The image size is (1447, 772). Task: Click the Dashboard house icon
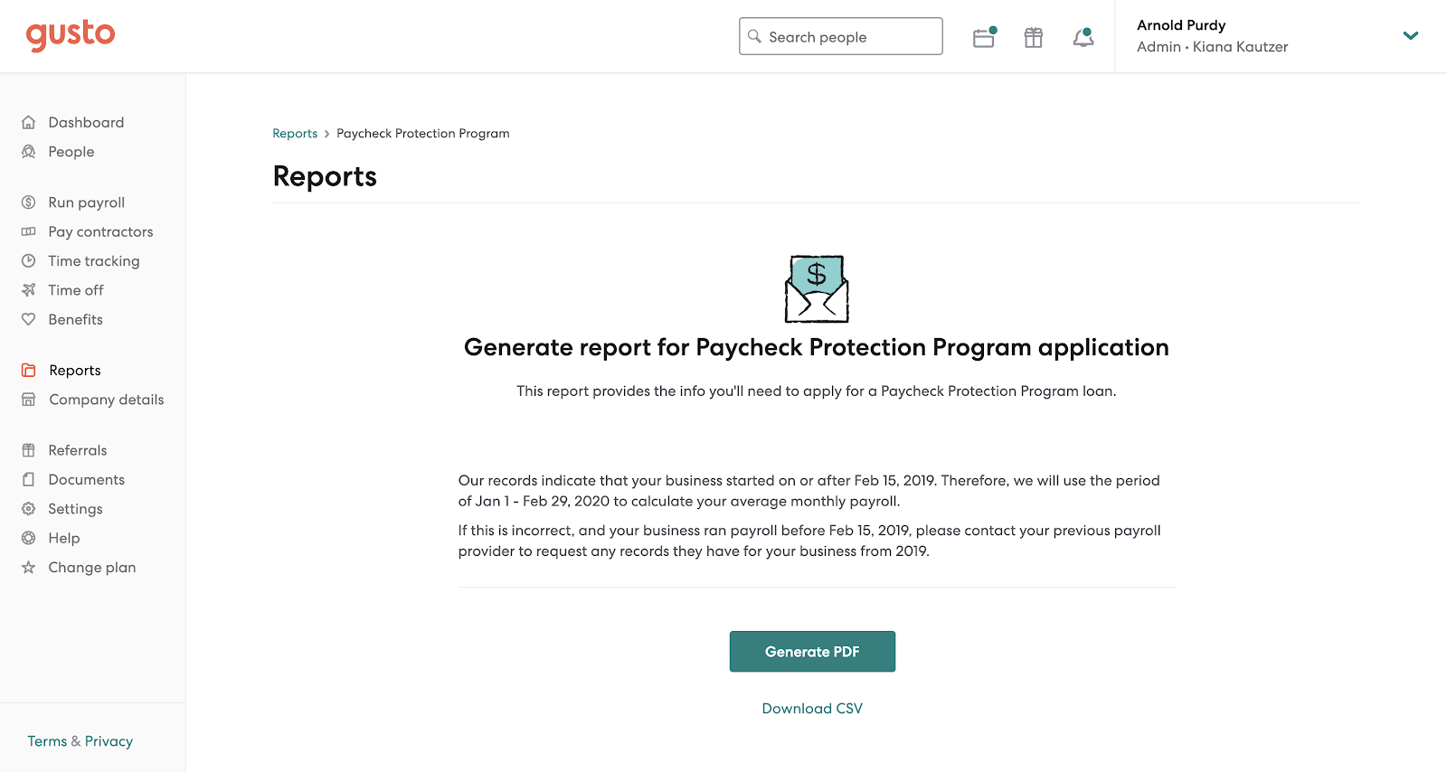29,122
